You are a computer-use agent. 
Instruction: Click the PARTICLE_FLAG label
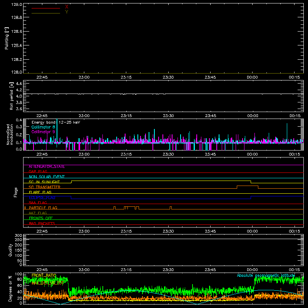pos(43,208)
